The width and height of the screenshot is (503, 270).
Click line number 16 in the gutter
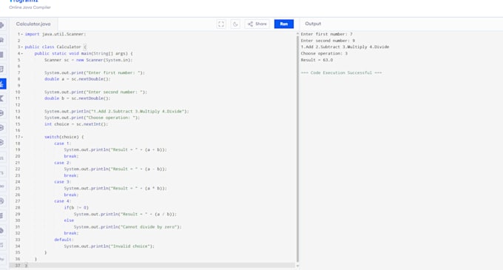18,130
